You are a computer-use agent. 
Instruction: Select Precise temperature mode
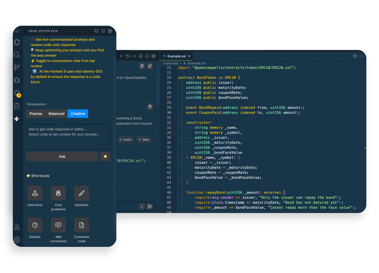click(x=36, y=113)
